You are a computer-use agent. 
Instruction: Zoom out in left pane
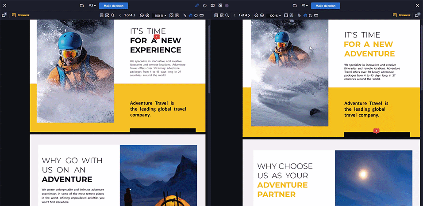142,15
